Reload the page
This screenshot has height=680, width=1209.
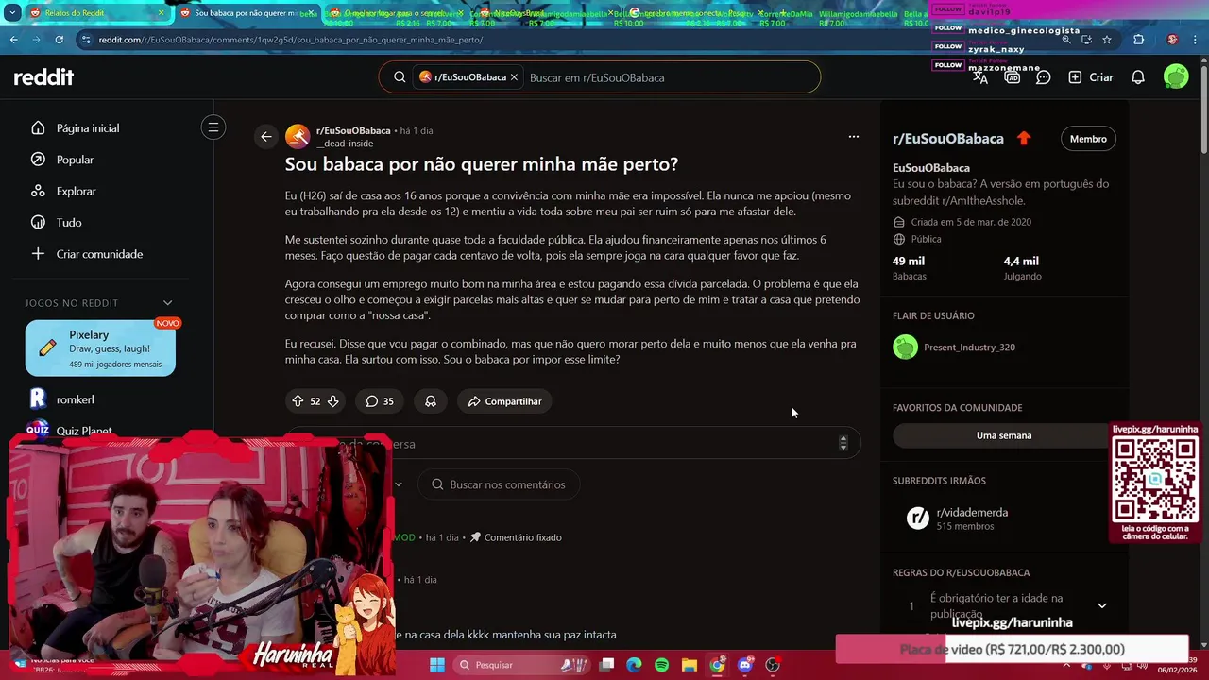[60, 40]
